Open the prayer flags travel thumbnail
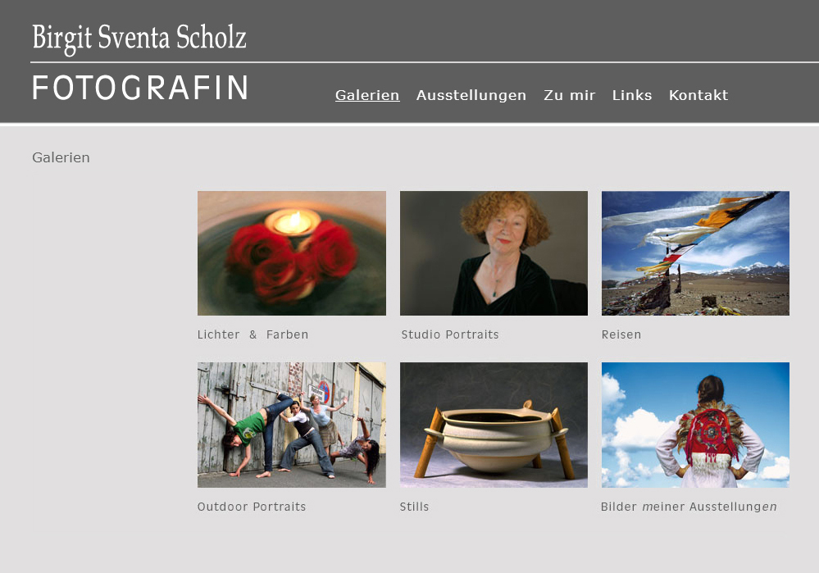Screen dimensions: 819x573 click(695, 253)
